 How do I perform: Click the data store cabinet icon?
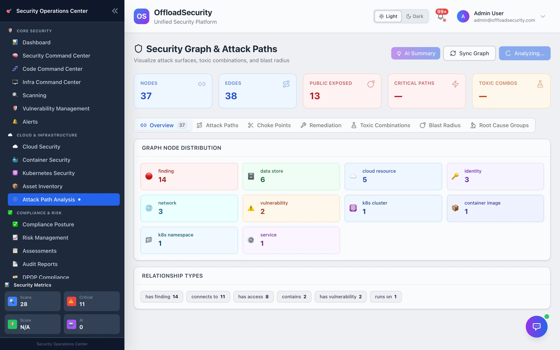[x=251, y=176]
